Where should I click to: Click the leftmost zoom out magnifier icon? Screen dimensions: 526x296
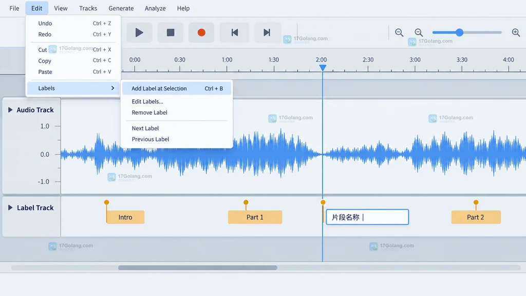tap(399, 32)
